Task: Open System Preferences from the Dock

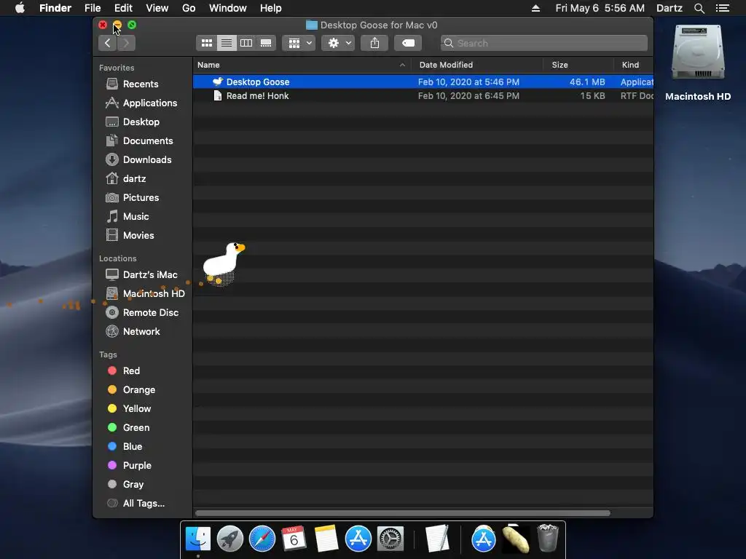Action: tap(390, 539)
